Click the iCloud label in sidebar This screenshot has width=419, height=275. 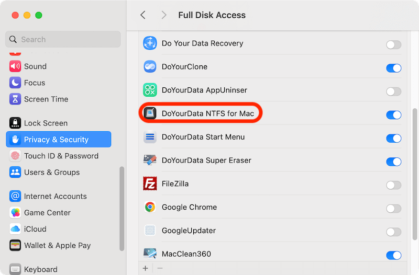pyautogui.click(x=35, y=229)
